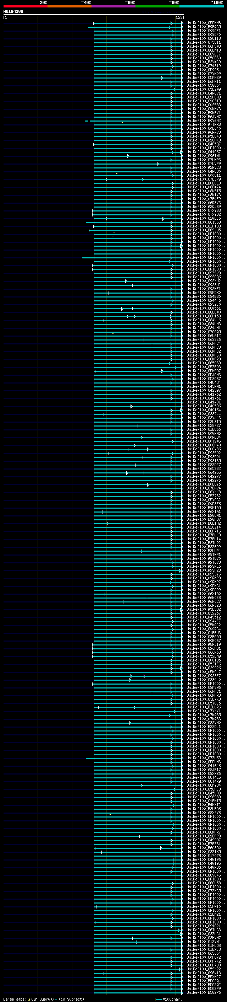Click the cyan ~100% identity color bar

click(x=201, y=6)
